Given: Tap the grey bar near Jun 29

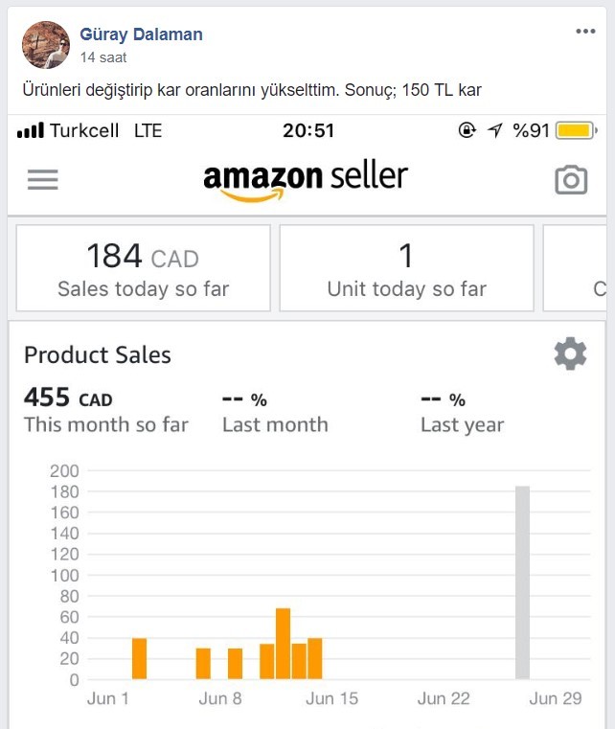Looking at the screenshot, I should (522, 582).
